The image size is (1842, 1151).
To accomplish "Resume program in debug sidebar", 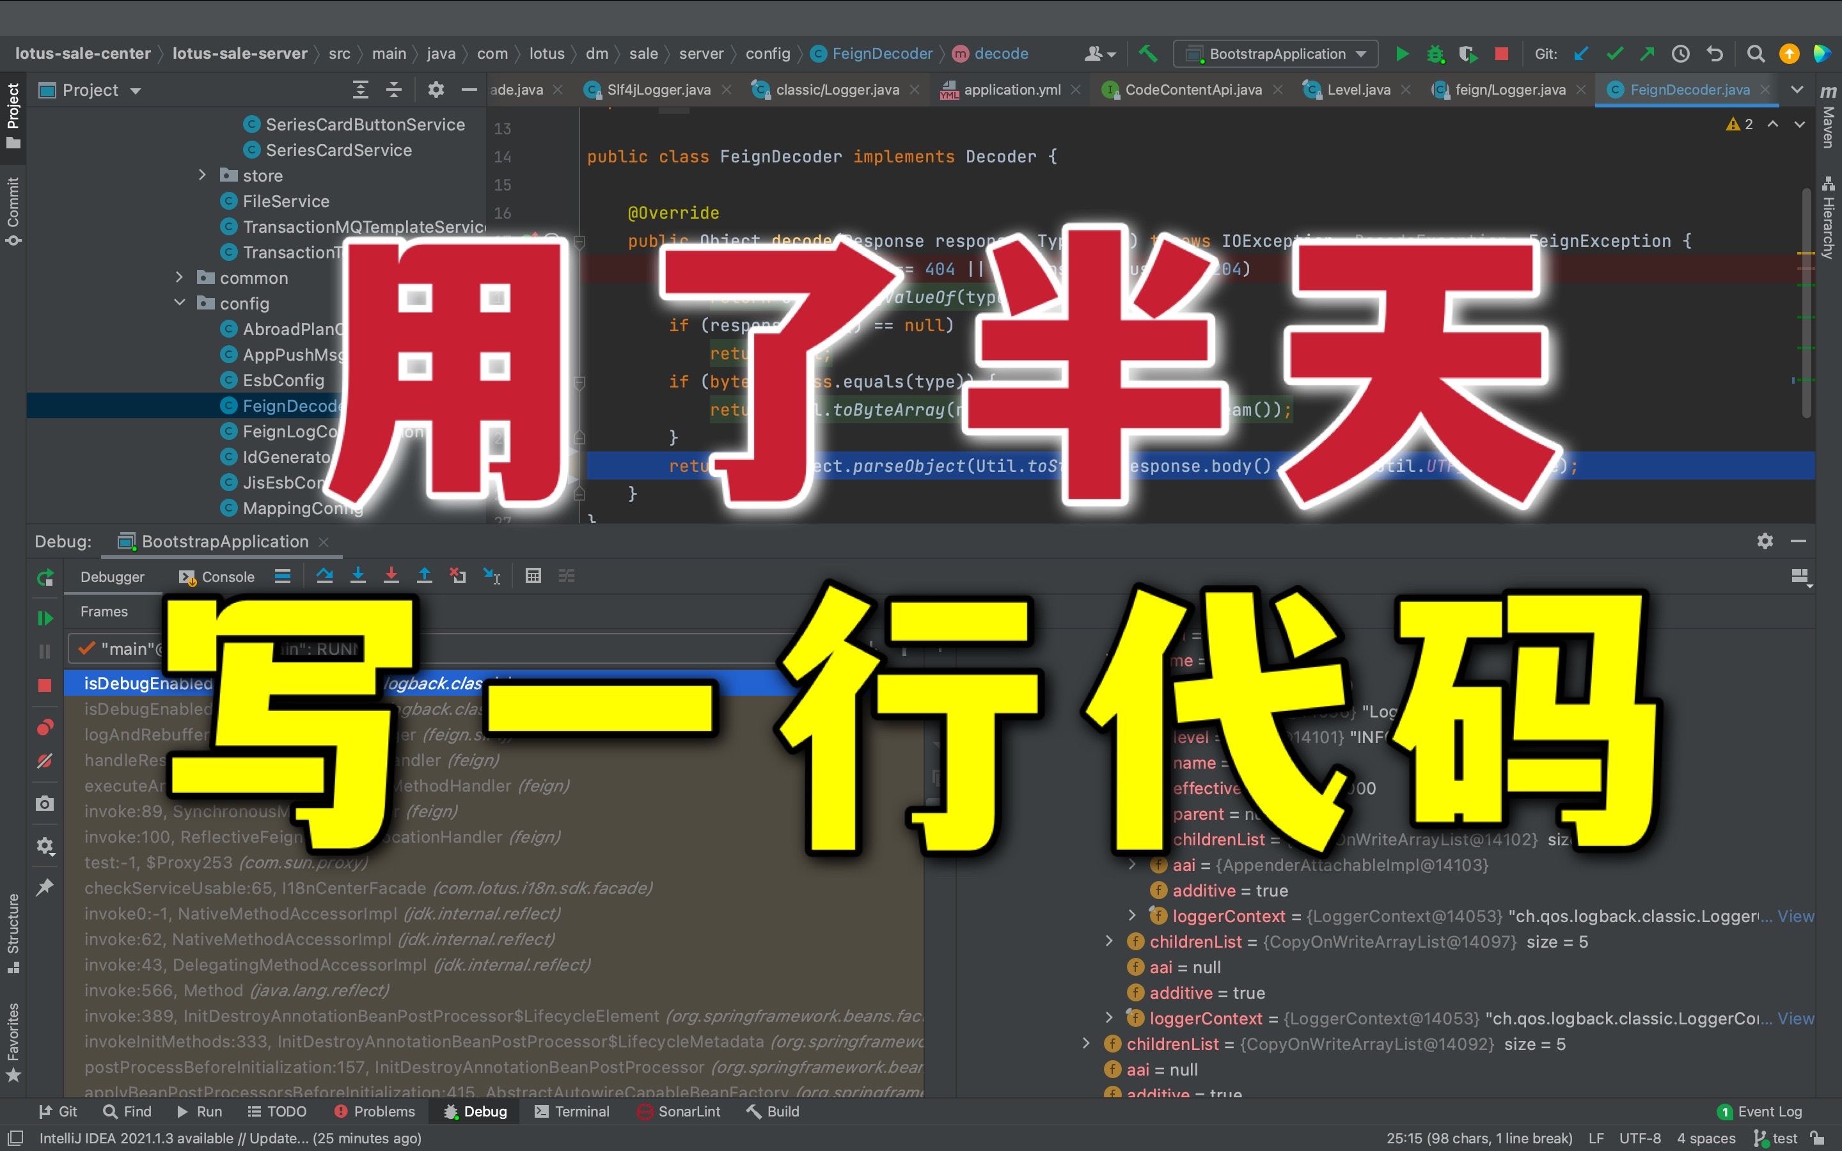I will (45, 618).
